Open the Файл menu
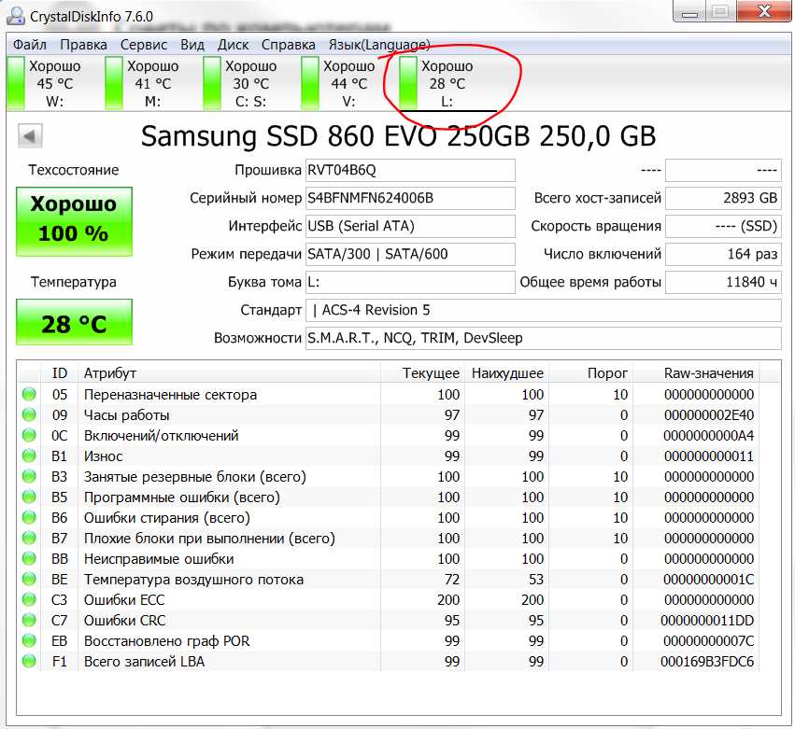The width and height of the screenshot is (795, 729). pos(29,45)
